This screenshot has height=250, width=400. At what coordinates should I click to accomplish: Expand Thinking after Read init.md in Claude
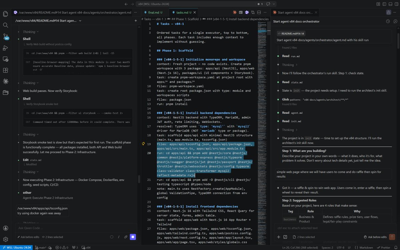point(290,130)
